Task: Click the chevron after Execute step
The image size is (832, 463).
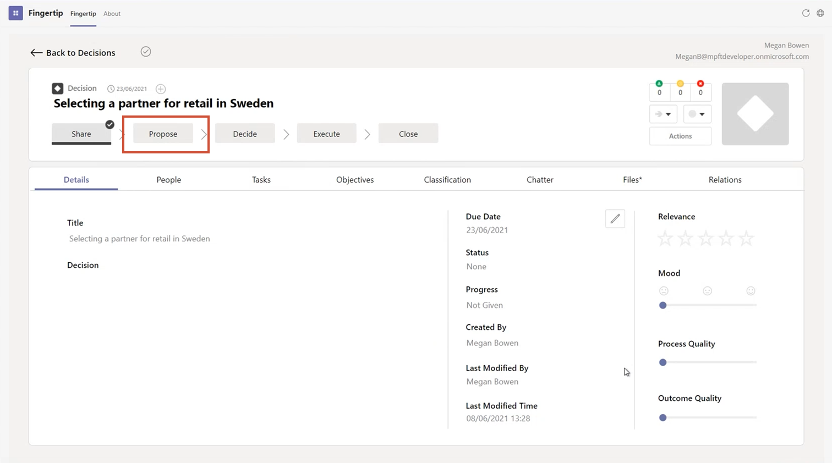Action: 368,134
